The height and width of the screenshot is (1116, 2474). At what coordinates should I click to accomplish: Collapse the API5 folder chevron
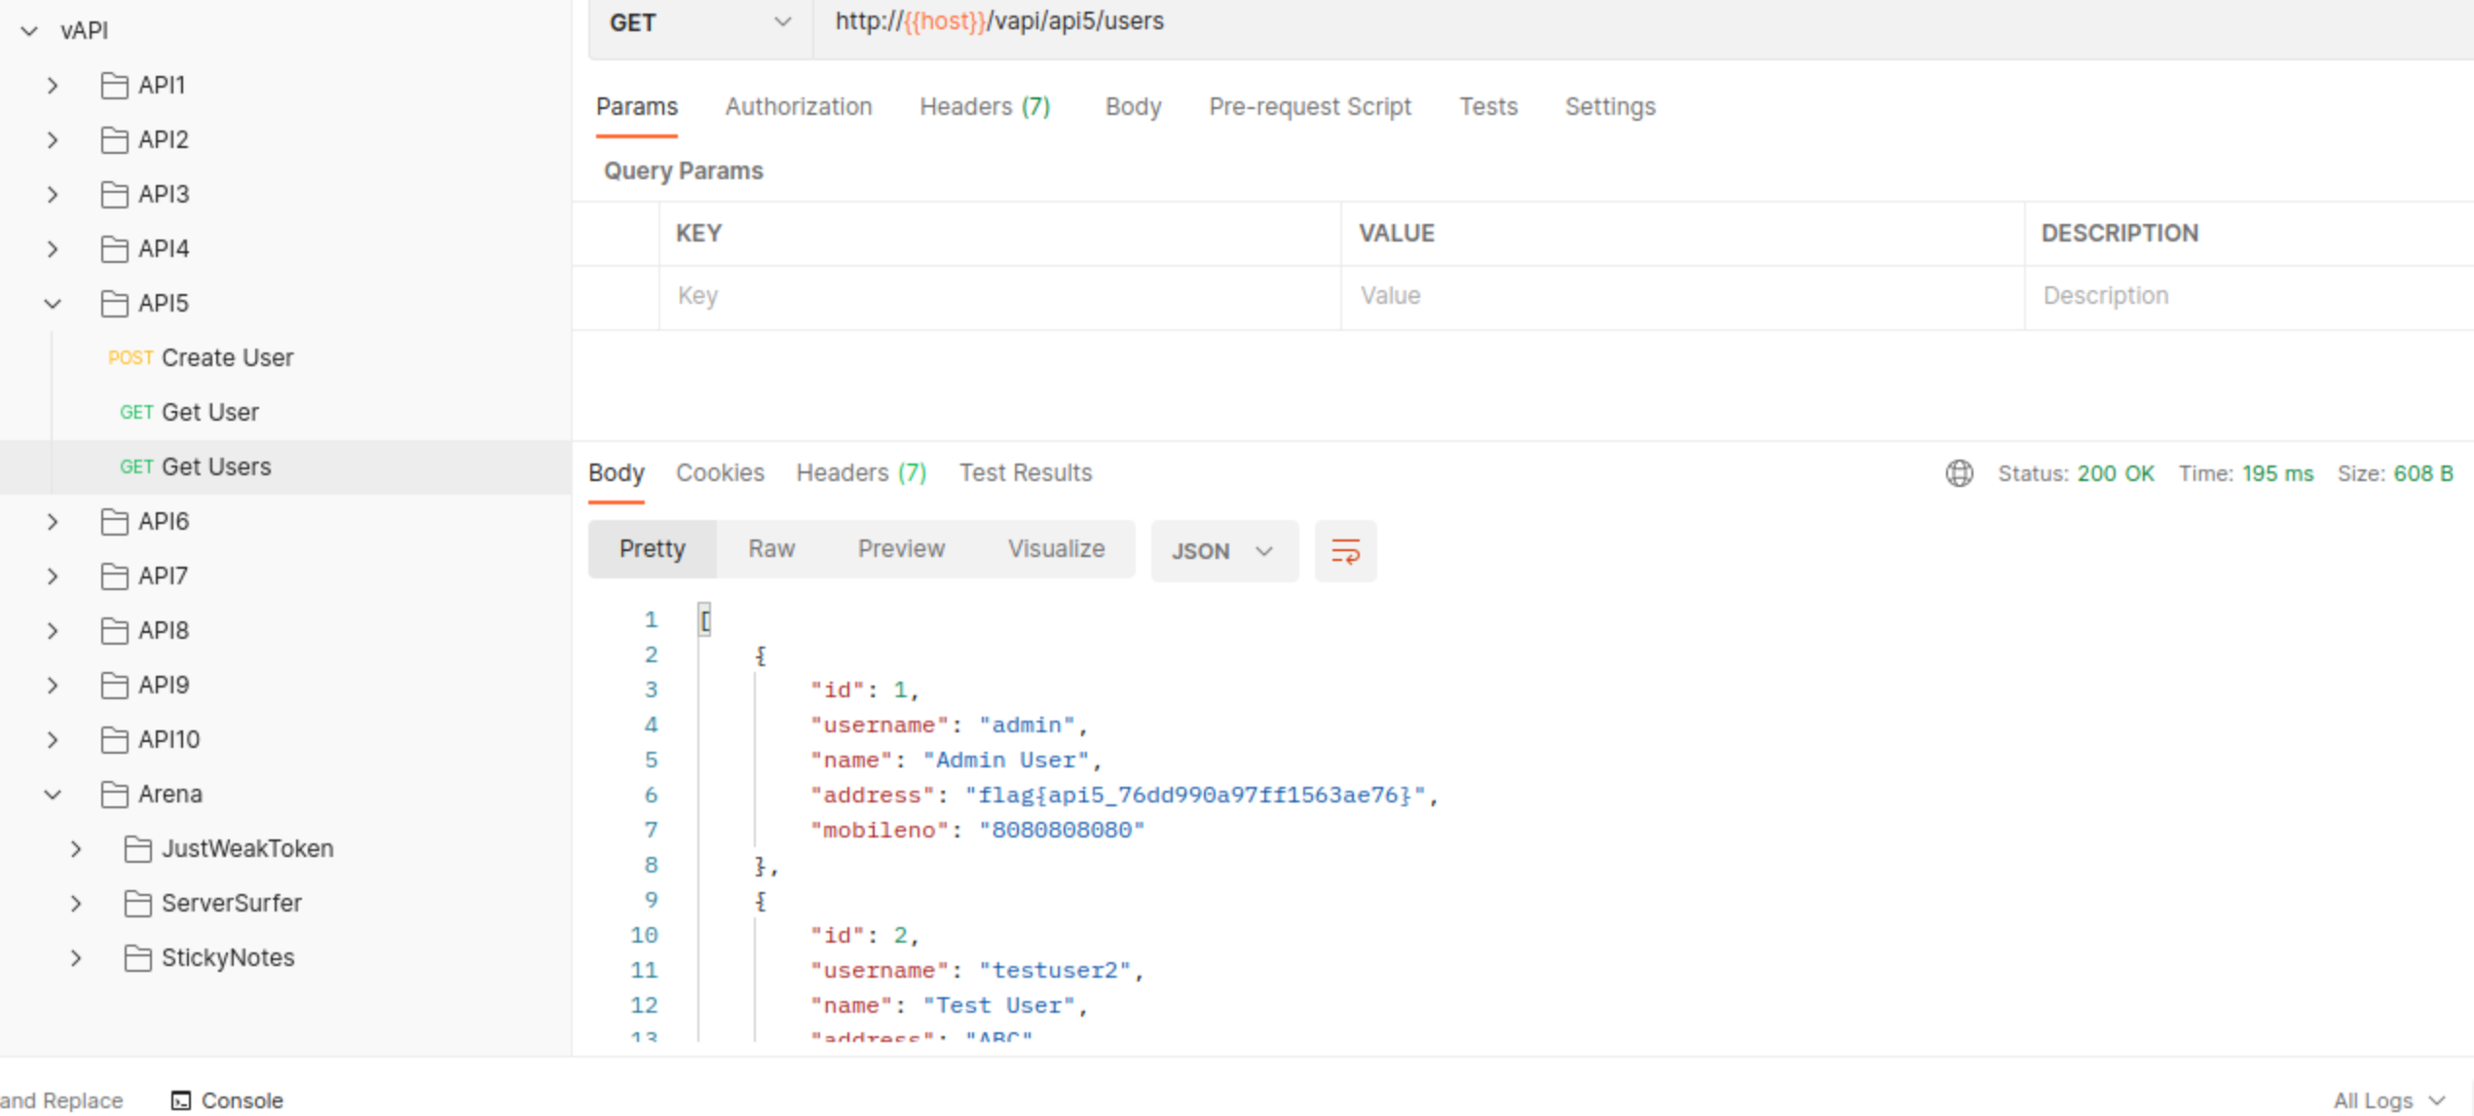(53, 304)
